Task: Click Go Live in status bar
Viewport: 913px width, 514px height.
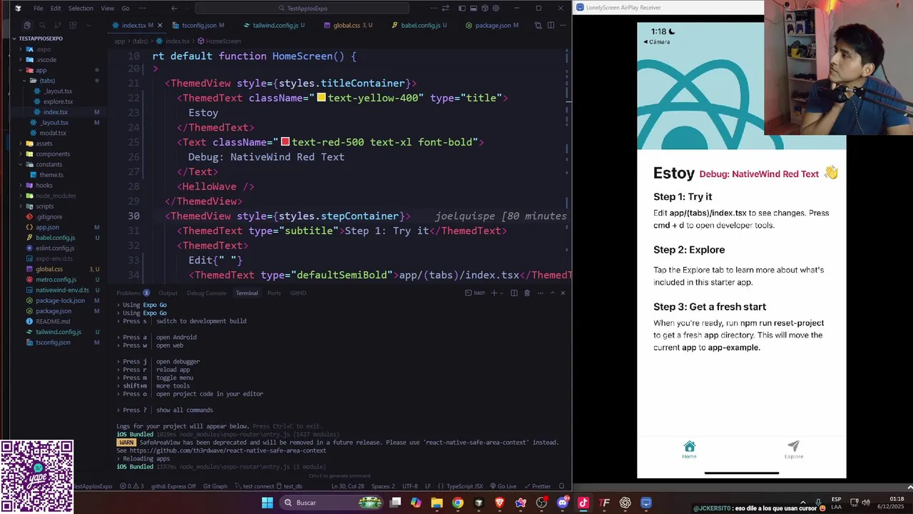Action: 504,486
